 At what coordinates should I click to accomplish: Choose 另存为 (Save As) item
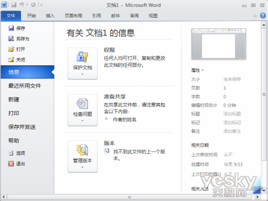point(19,38)
